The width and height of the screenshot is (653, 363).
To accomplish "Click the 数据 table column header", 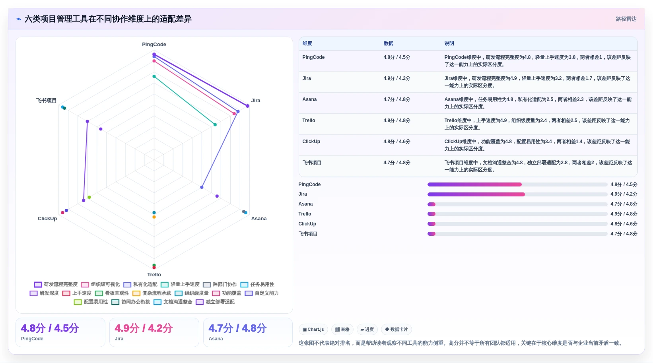I will click(389, 43).
